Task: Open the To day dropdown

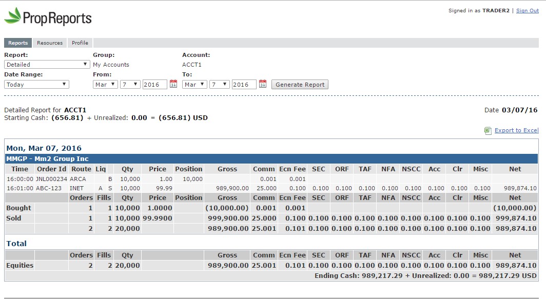Action: (x=220, y=85)
